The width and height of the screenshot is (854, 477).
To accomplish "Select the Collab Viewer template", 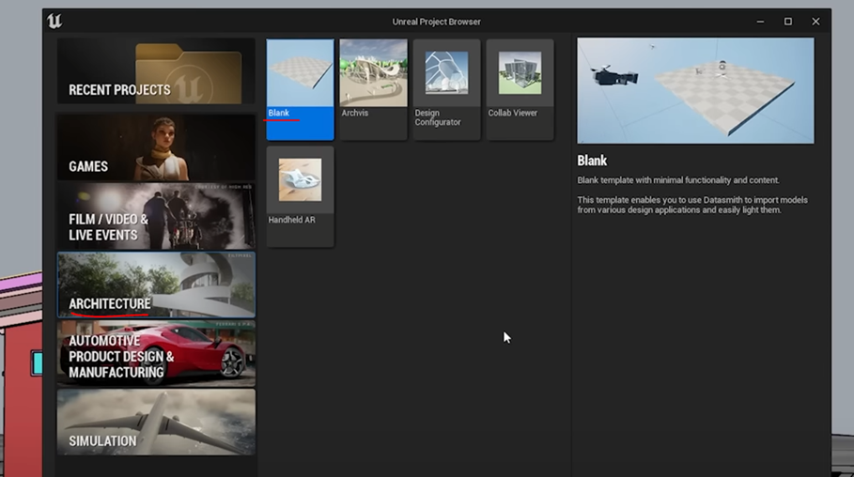I will pos(520,89).
